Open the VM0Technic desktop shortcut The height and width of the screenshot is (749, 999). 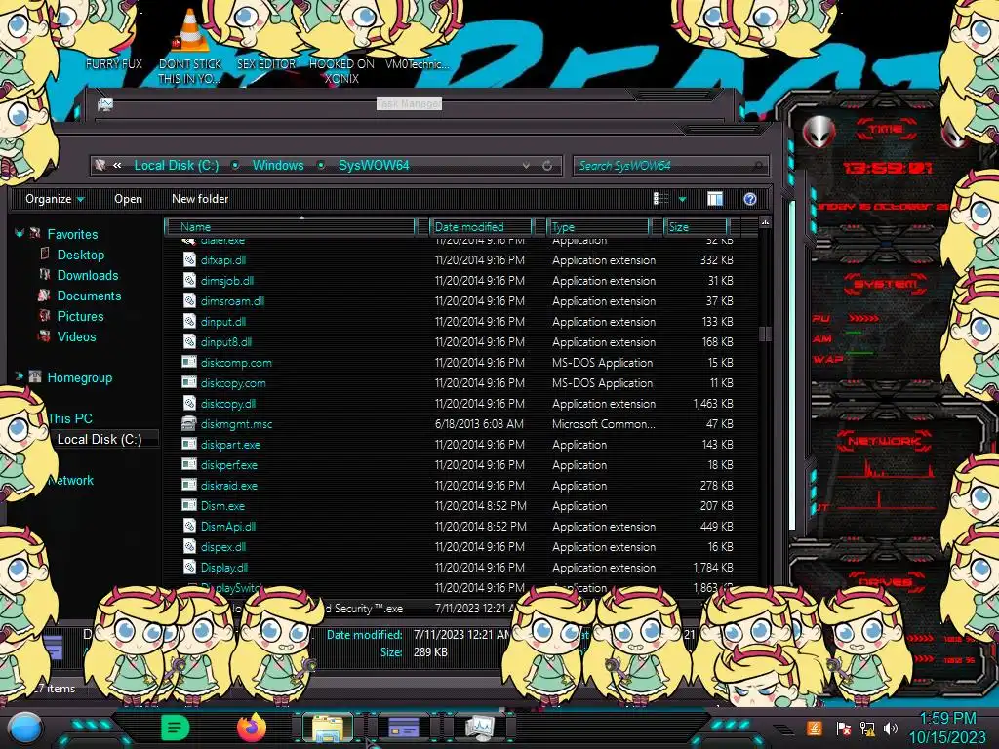tap(418, 64)
